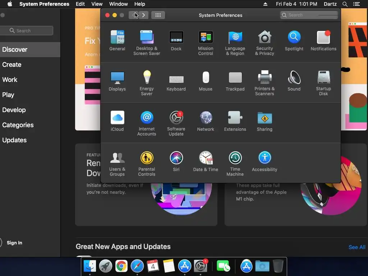Click the forward navigation arrow
This screenshot has width=368, height=276.
[143, 15]
